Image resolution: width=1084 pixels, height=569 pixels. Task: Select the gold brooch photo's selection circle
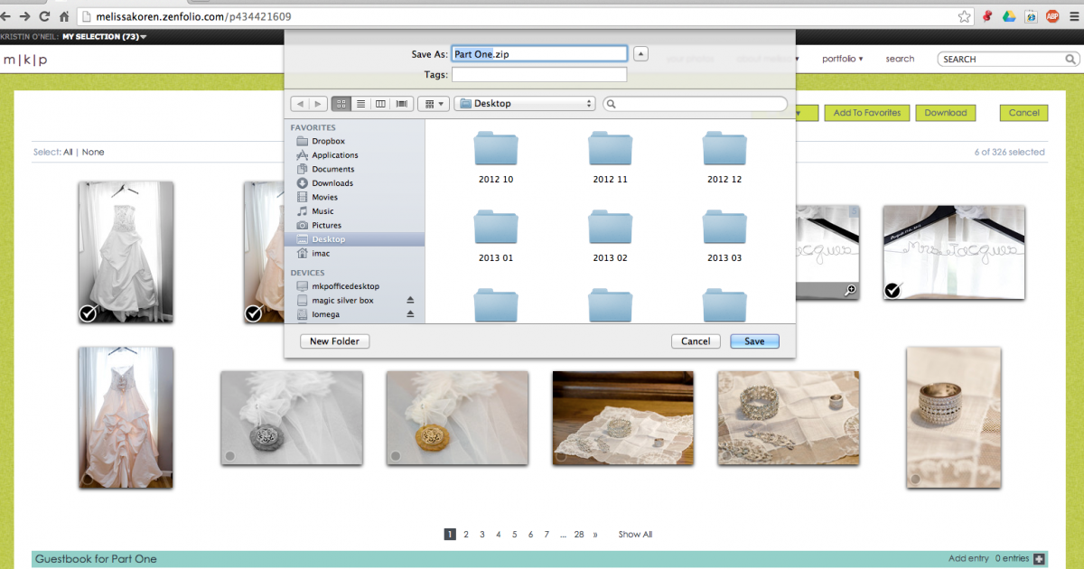tap(396, 456)
